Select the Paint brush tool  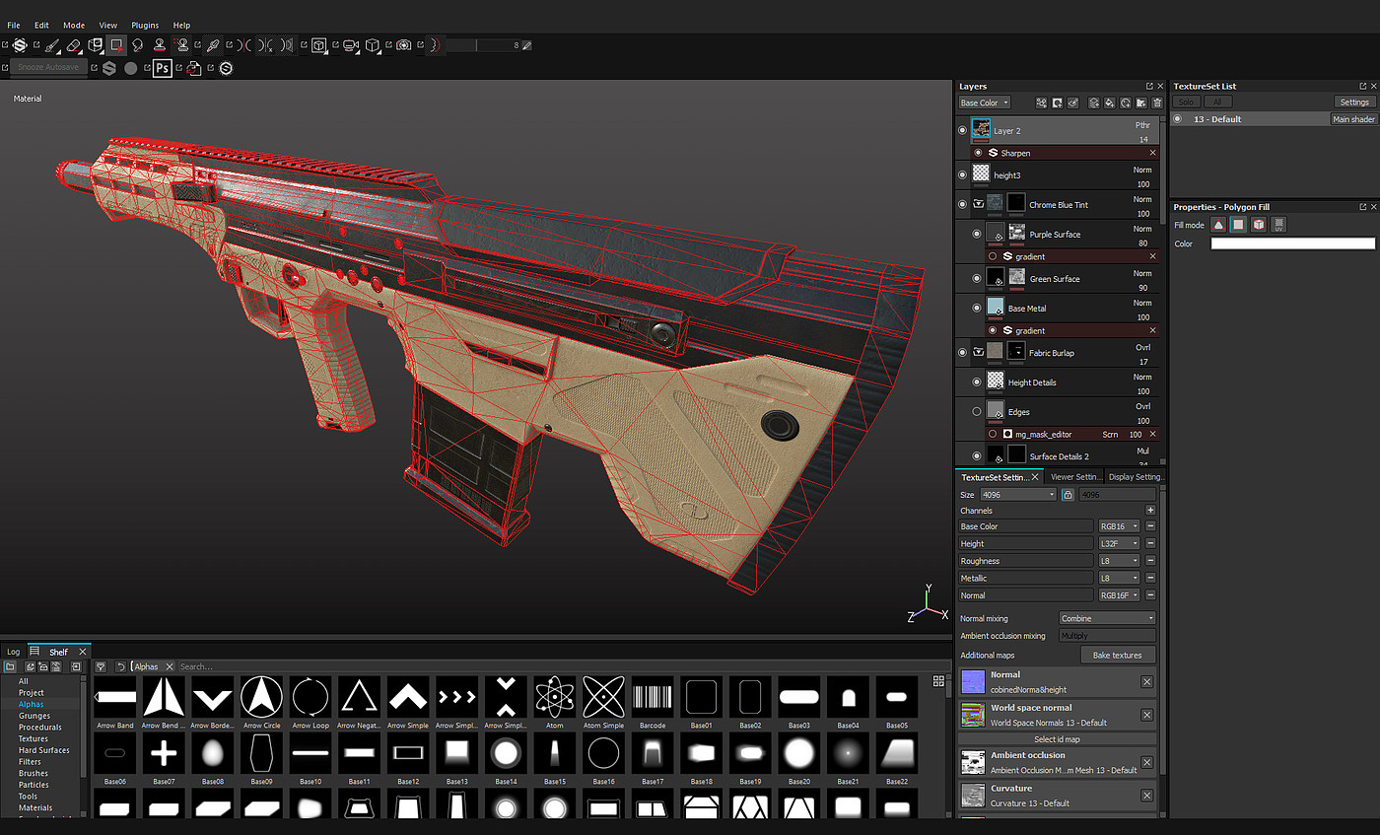click(52, 45)
